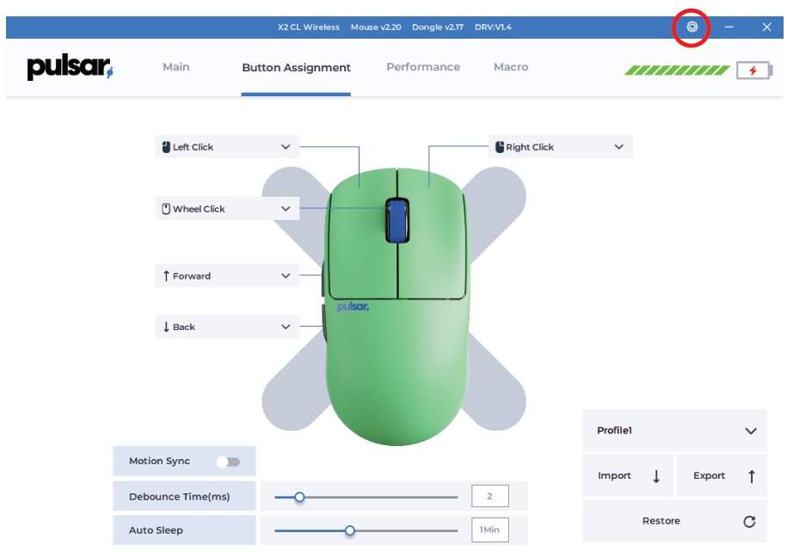Minimize the Pulsar window
The width and height of the screenshot is (787, 557).
(729, 28)
